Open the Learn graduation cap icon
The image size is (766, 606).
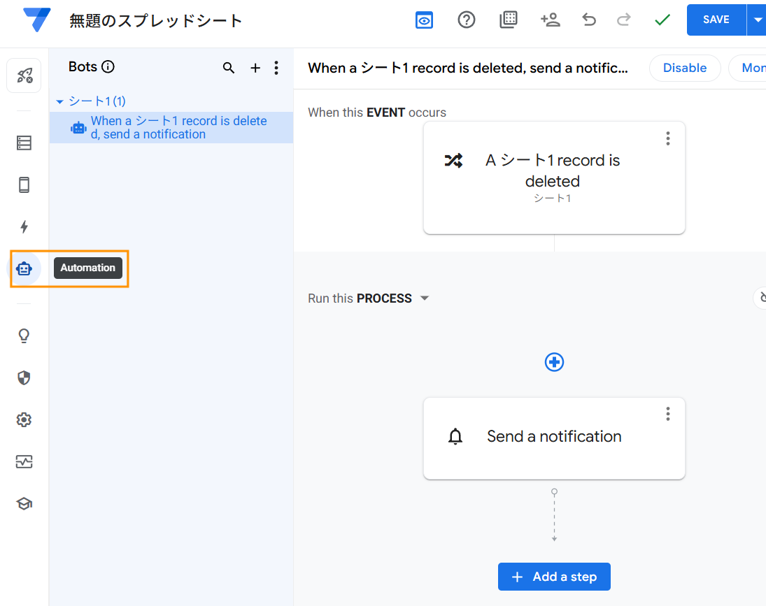point(24,504)
